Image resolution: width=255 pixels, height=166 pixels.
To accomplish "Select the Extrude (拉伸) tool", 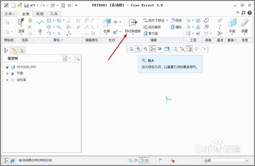I will [x=107, y=26].
